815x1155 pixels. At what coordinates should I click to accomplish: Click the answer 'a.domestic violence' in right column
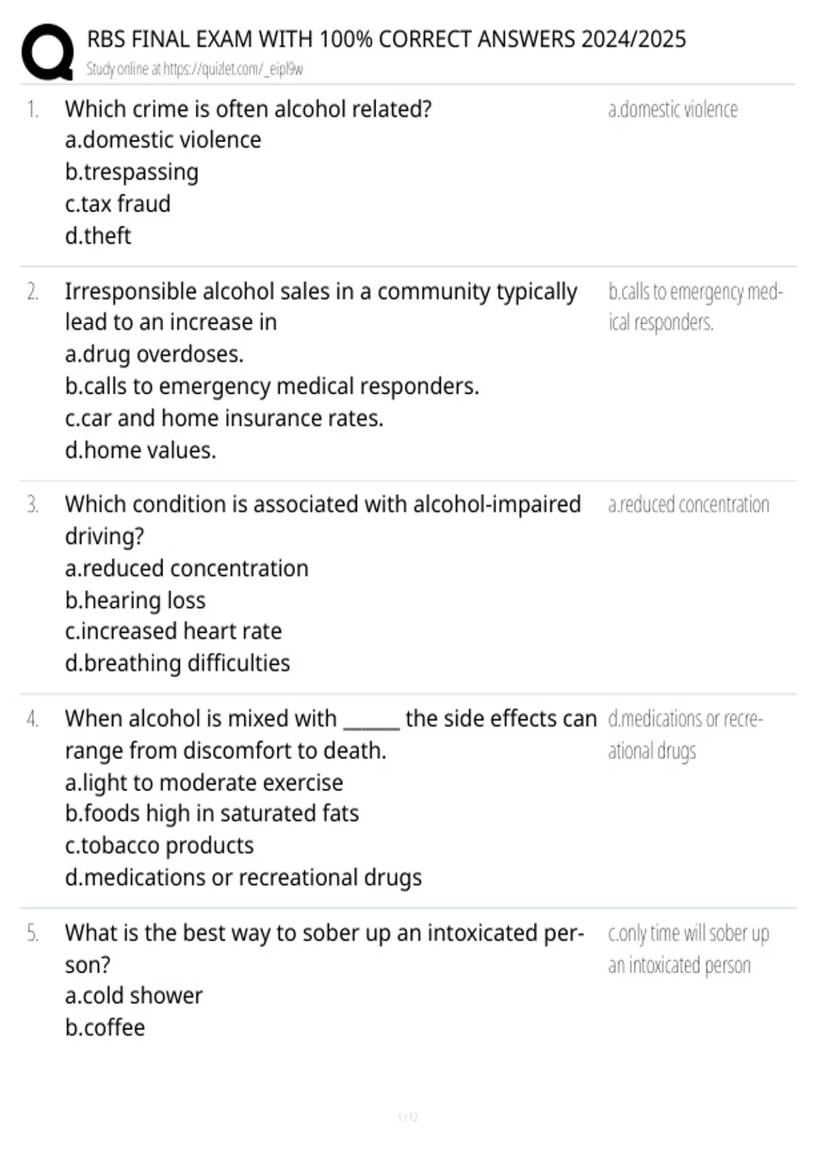[x=672, y=109]
